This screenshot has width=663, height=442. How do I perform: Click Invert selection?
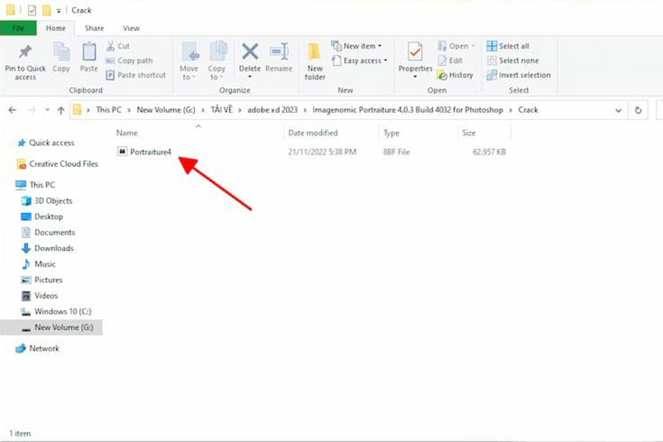coord(519,75)
